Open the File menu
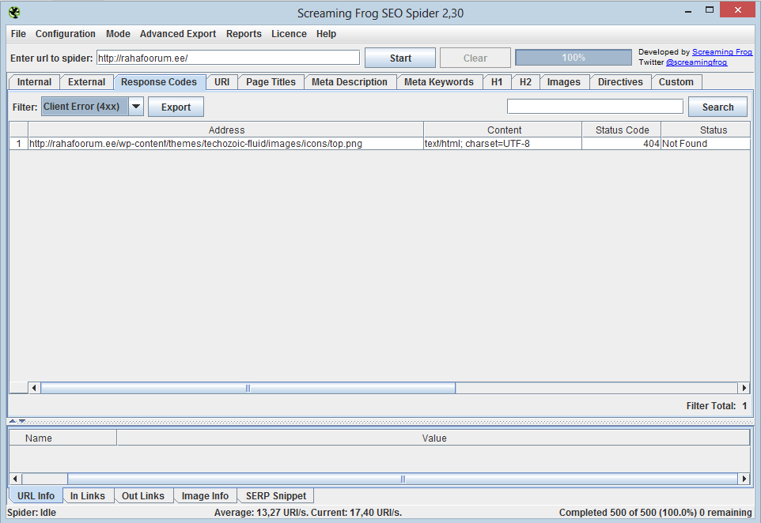Viewport: 761px width, 523px height. pyautogui.click(x=18, y=34)
